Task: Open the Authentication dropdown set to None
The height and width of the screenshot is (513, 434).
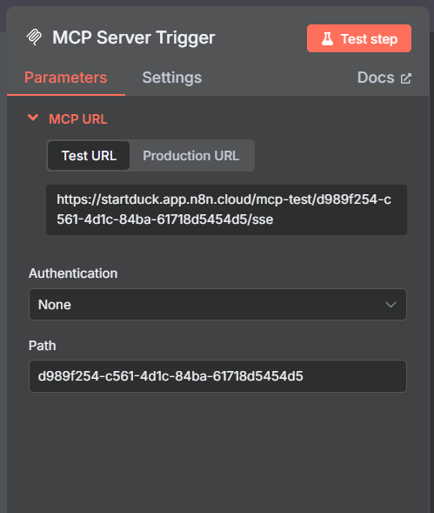Action: click(x=217, y=304)
